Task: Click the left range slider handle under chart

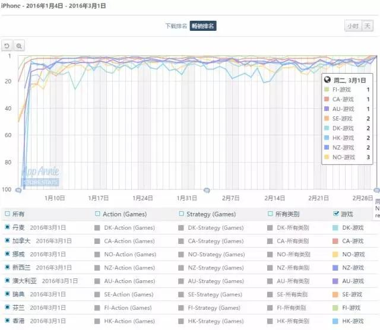Action: click(18, 190)
